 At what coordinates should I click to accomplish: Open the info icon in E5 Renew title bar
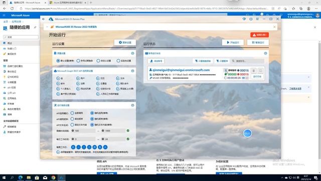pyautogui.click(x=251, y=19)
